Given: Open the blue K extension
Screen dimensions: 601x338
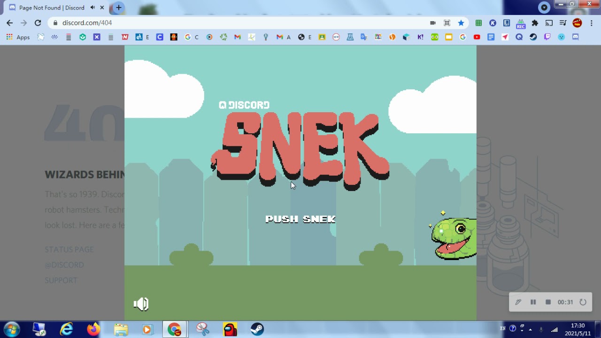Looking at the screenshot, I should [x=493, y=23].
